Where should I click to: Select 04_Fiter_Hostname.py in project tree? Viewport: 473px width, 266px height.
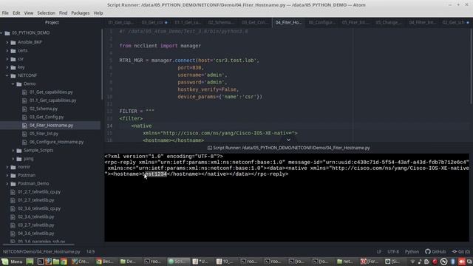click(x=51, y=125)
